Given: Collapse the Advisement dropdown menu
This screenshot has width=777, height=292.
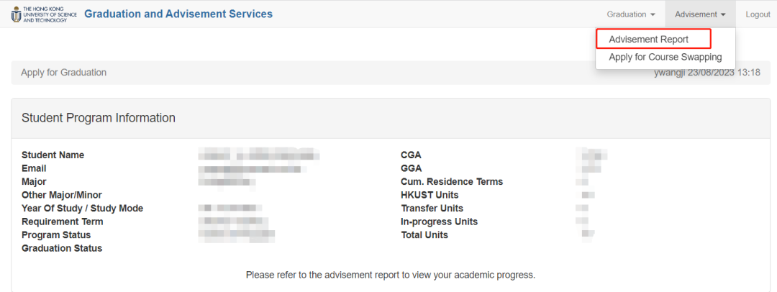Looking at the screenshot, I should (700, 14).
